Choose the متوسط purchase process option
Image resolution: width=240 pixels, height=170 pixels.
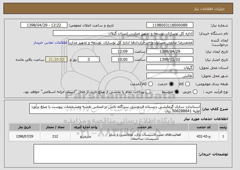(x=177, y=92)
